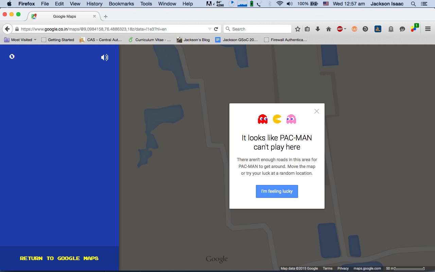435x272 pixels.
Task: Go to Firefox home page icon
Action: pos(329,29)
